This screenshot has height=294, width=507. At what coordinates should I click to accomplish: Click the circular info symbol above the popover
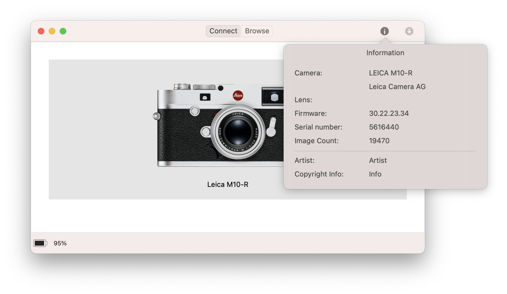tap(385, 31)
